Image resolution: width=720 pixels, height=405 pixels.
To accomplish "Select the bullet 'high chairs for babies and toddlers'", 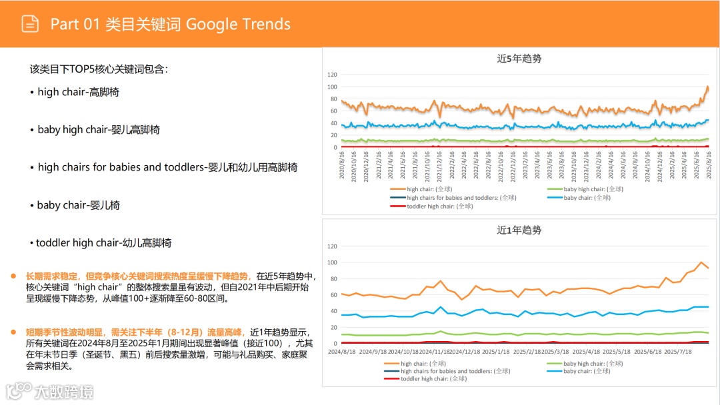I will [x=167, y=167].
